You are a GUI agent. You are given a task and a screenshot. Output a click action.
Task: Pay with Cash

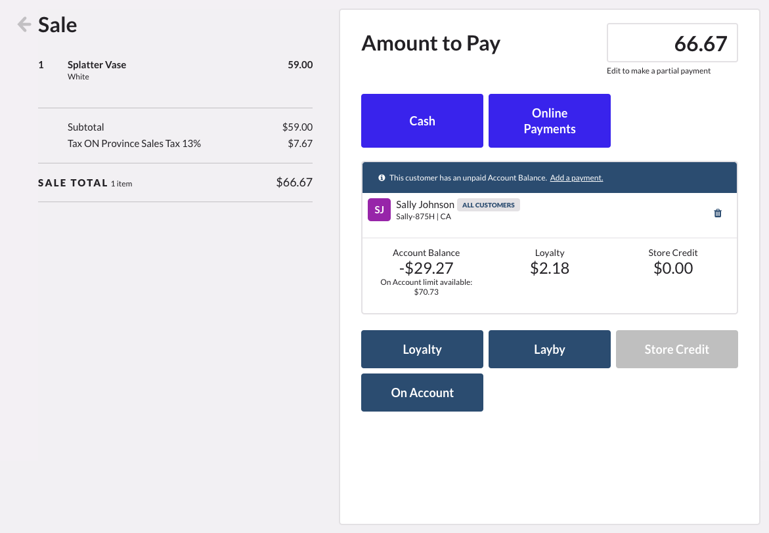coord(422,121)
